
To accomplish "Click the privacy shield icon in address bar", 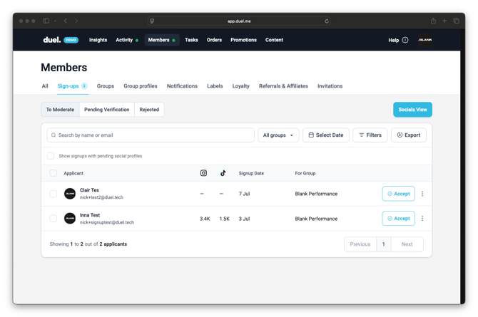I will pos(152,21).
